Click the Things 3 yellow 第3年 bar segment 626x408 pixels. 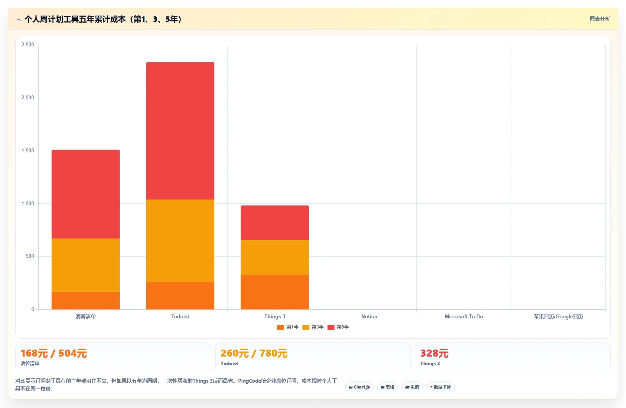click(x=275, y=258)
